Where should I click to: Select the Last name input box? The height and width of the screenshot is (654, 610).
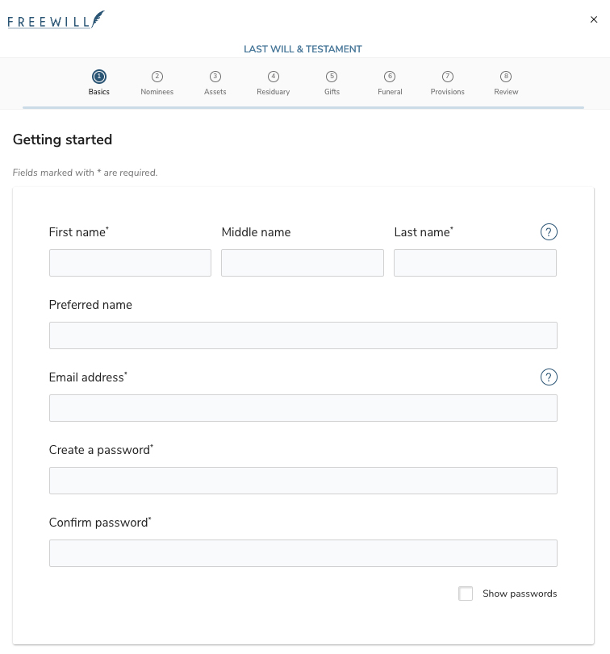[x=475, y=263]
